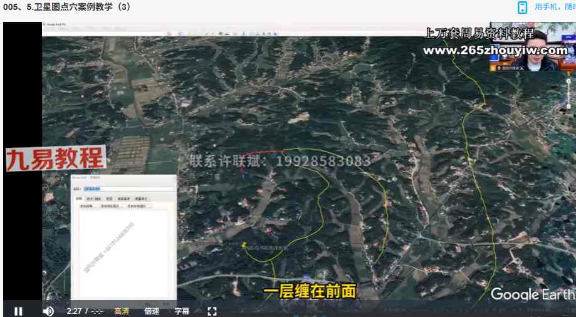Select the first tab in the placemark dialog

click(79, 199)
